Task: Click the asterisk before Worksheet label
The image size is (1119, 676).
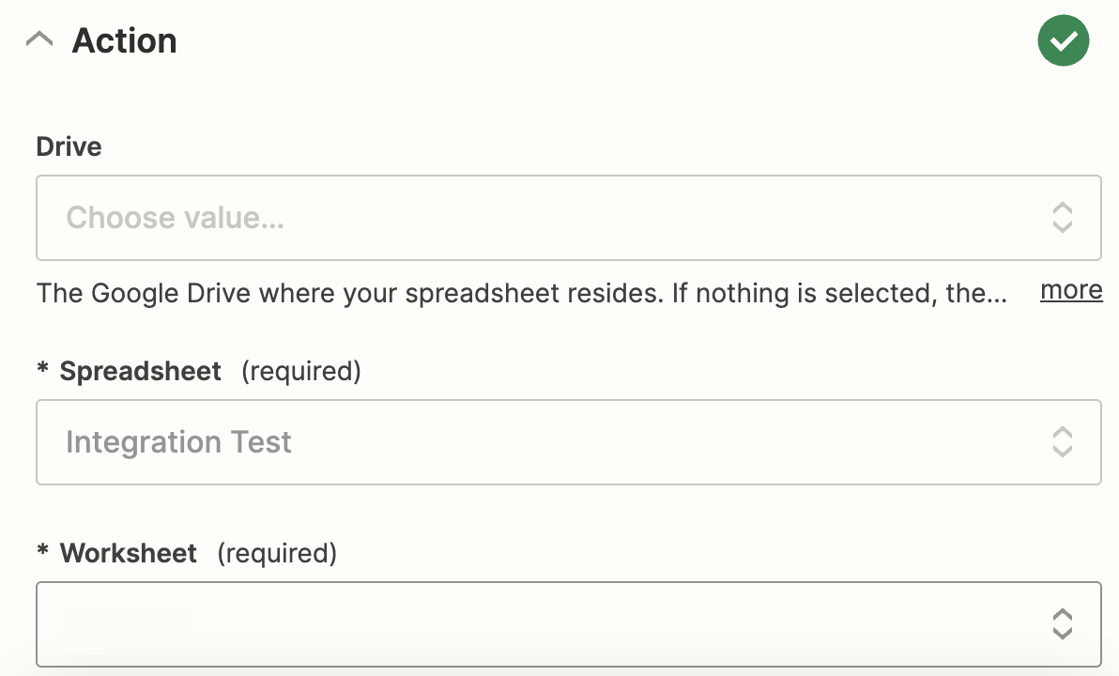Action: (42, 551)
